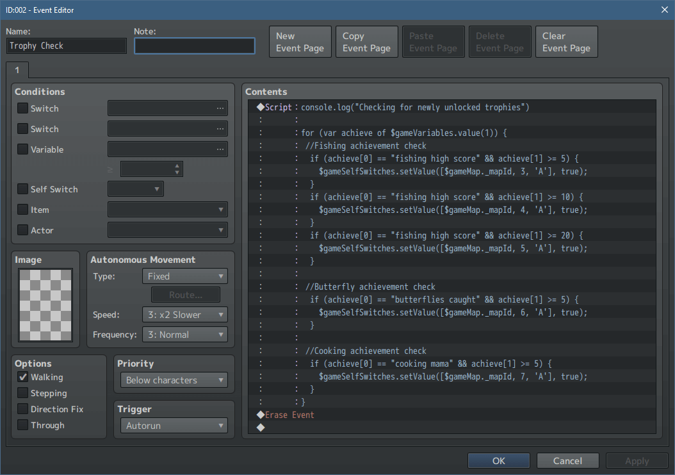This screenshot has width=675, height=475.
Task: Open the Item condition dropdown
Action: 167,210
